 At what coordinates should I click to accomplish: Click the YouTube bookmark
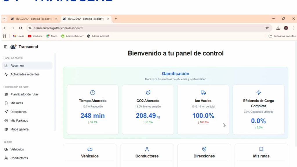coord(35,36)
